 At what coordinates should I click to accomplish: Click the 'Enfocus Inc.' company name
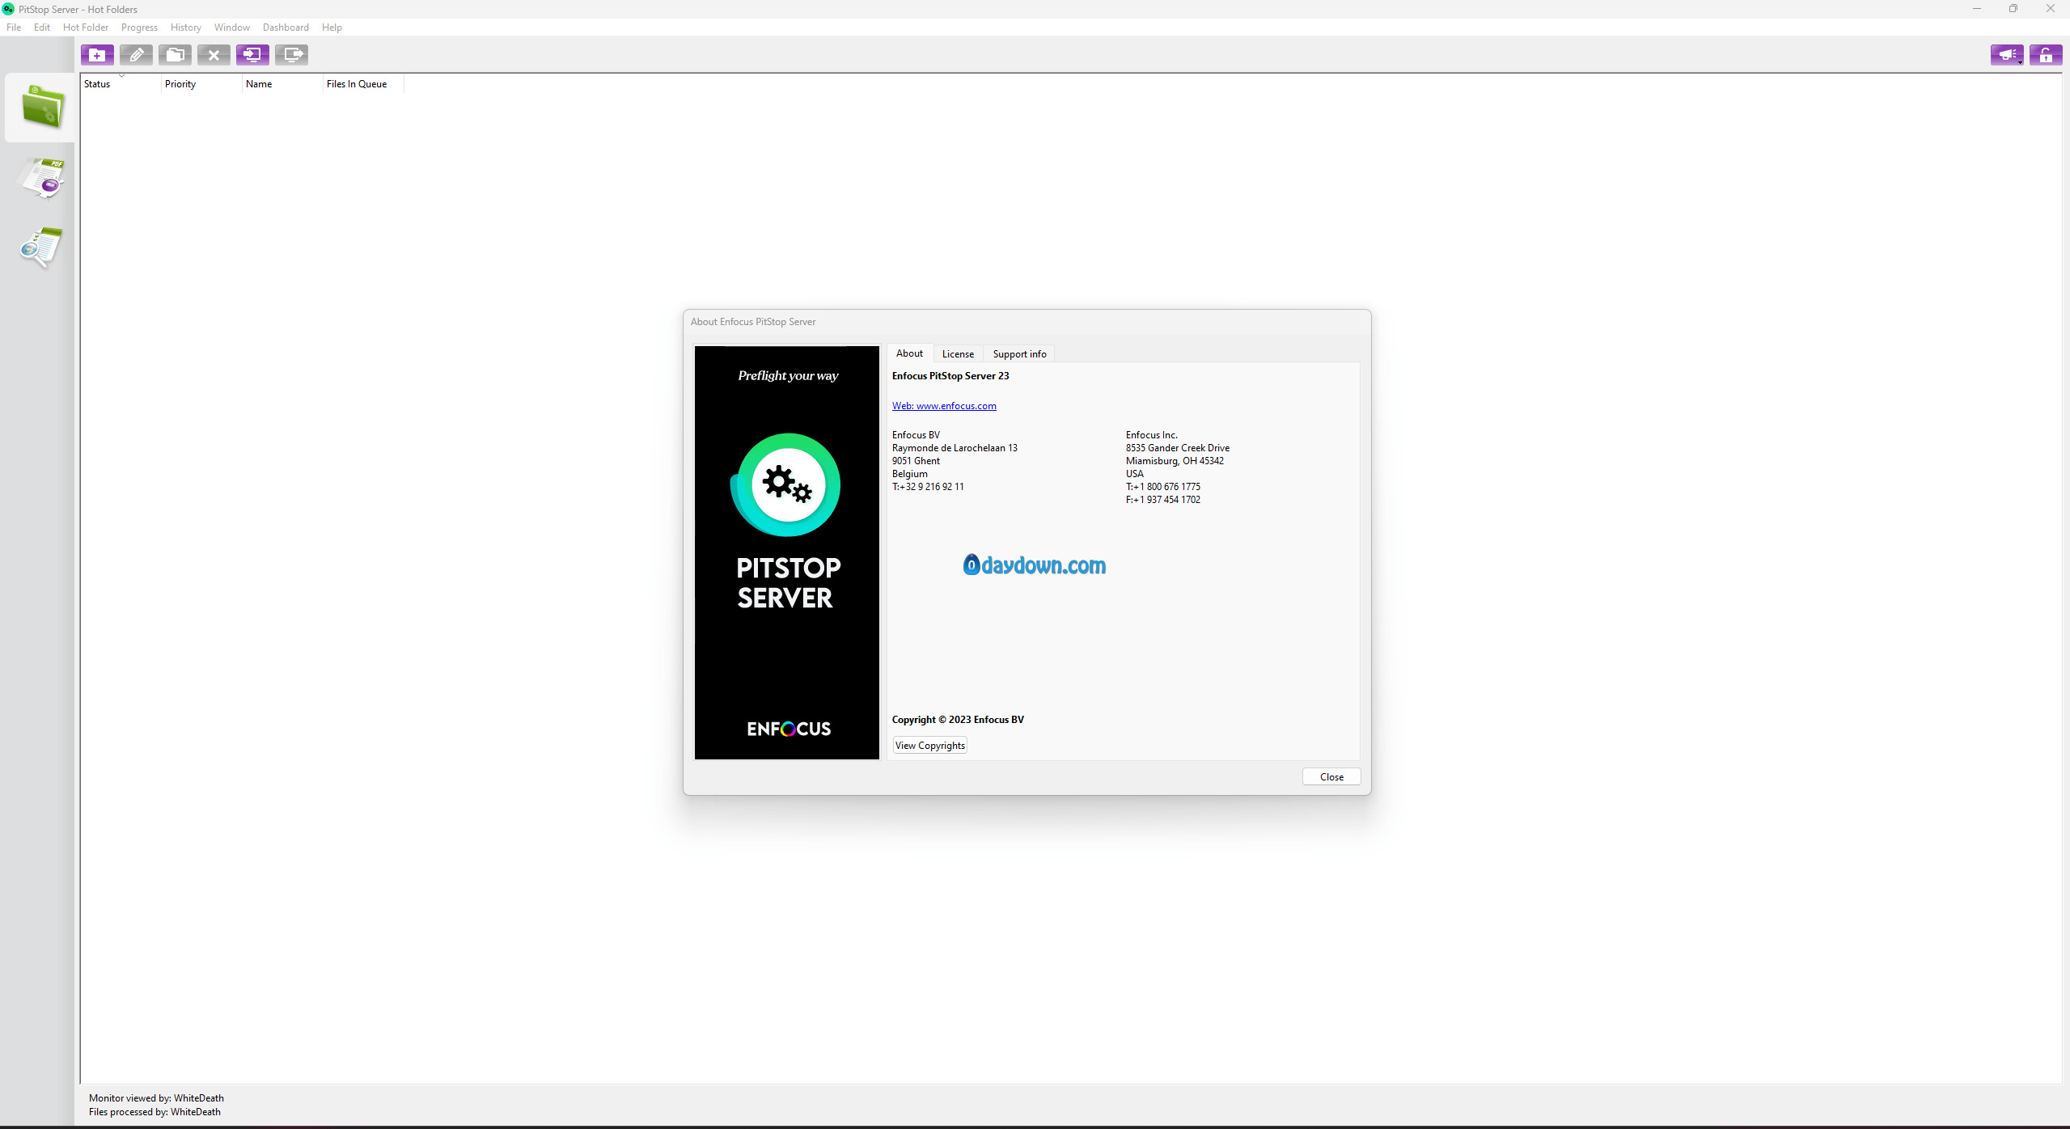[x=1152, y=435]
